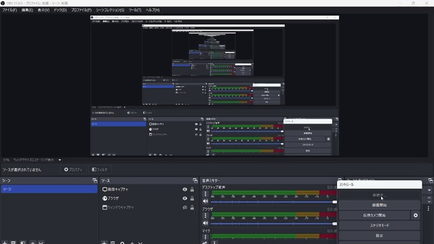Open the ファイル(F) menu

point(9,10)
